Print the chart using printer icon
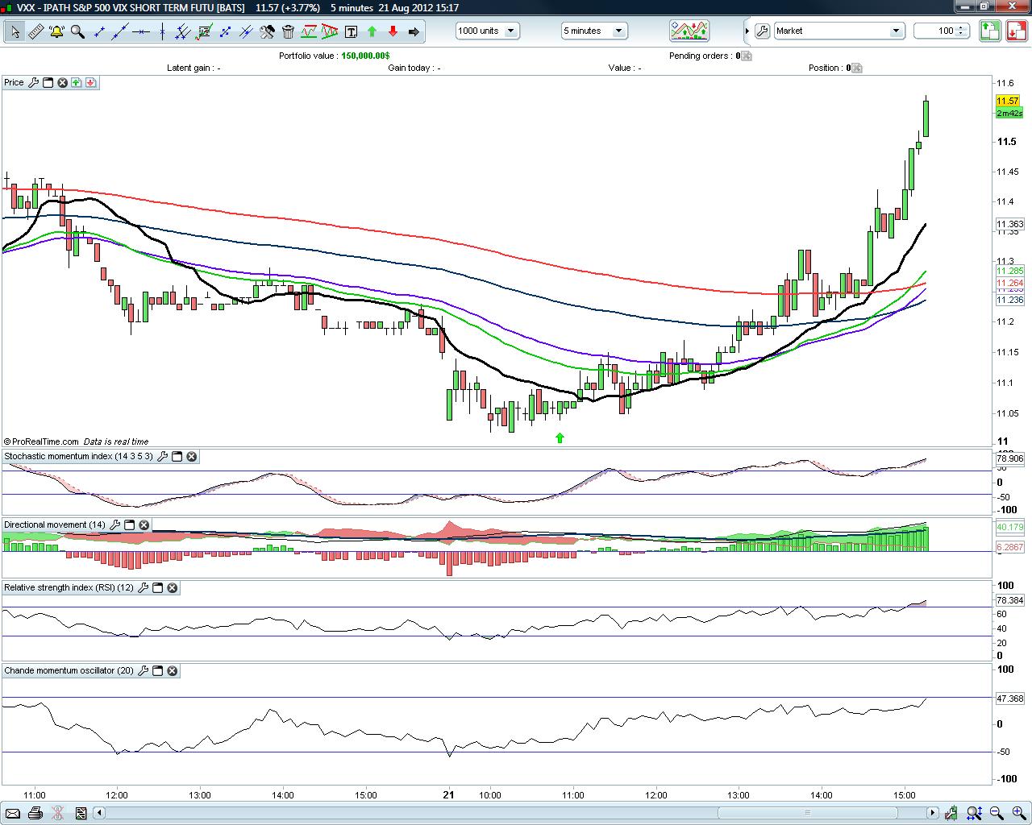This screenshot has width=1032, height=825. tap(35, 813)
